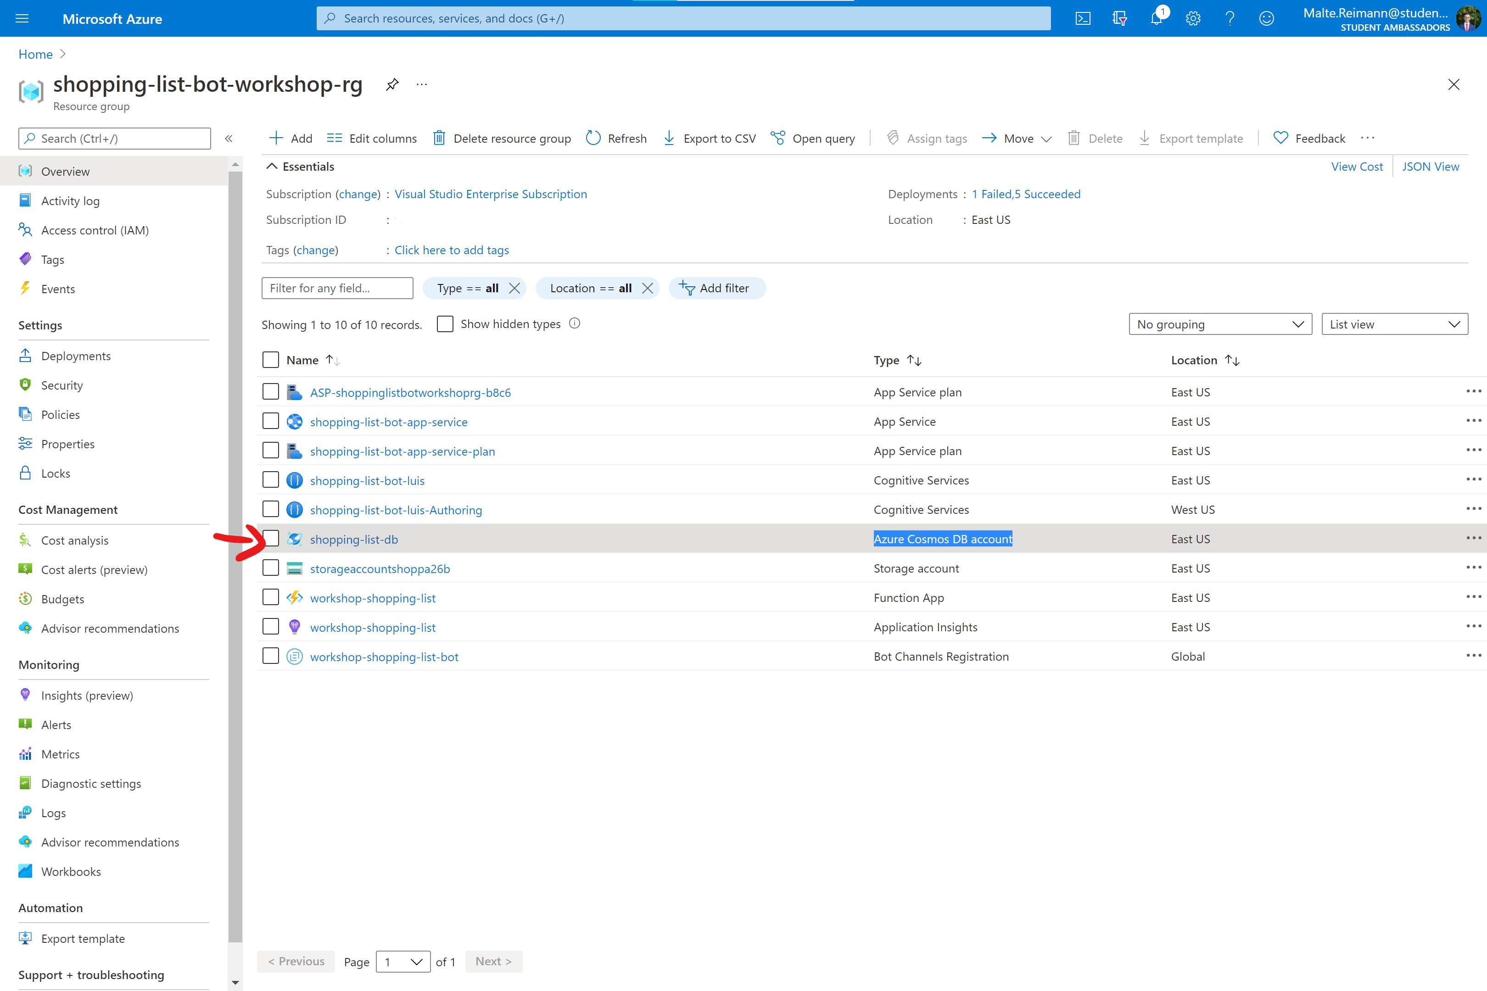The width and height of the screenshot is (1487, 991).
Task: Select all resources with header checkbox
Action: tap(271, 360)
